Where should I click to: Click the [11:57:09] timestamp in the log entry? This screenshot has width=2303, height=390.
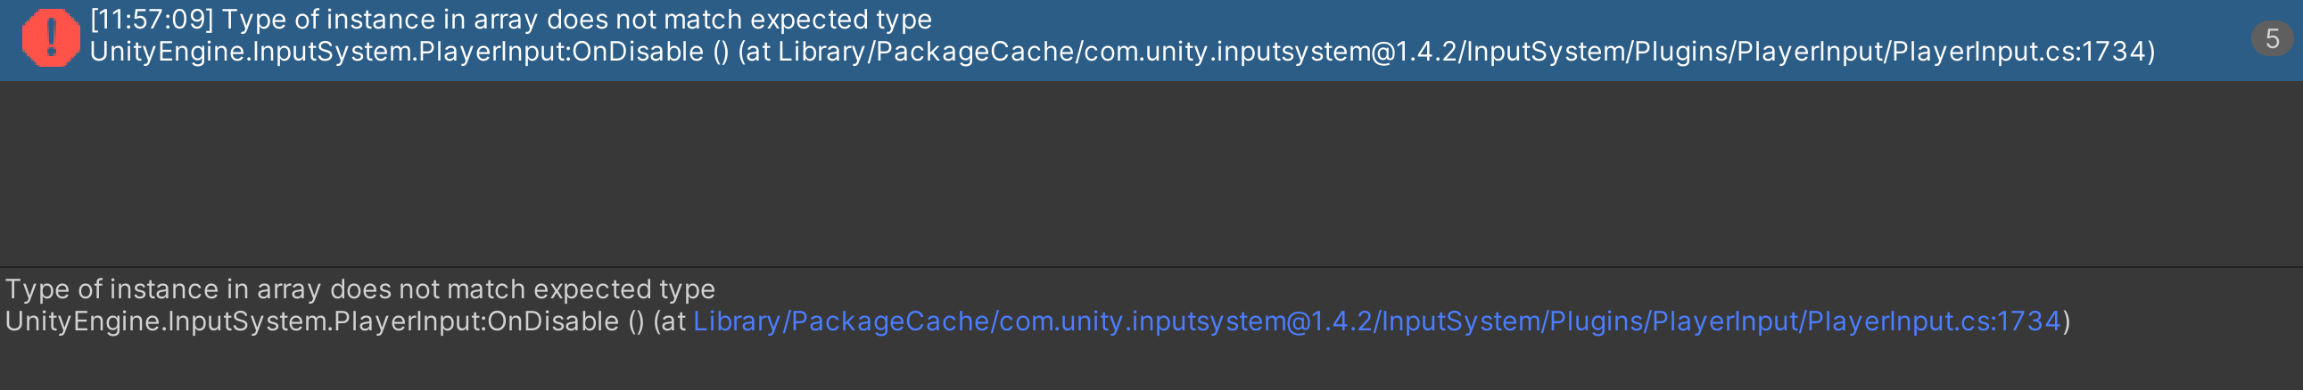[151, 20]
